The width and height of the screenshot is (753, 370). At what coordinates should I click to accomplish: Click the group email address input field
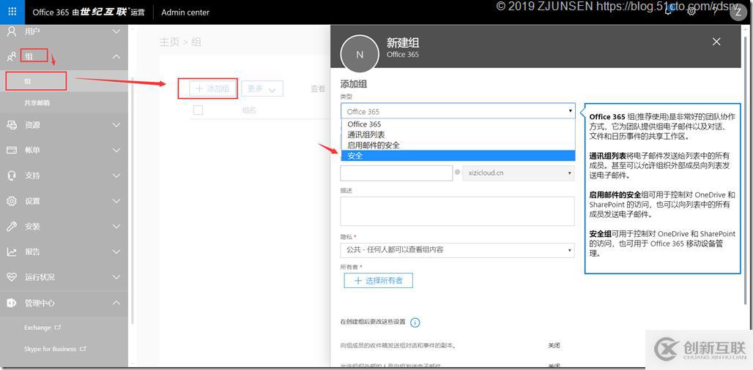point(396,173)
